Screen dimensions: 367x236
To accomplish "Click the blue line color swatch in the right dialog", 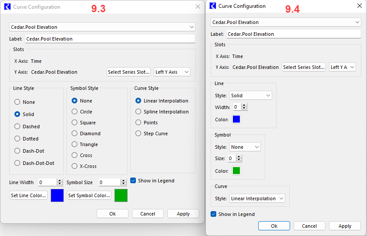I will click(x=236, y=119).
